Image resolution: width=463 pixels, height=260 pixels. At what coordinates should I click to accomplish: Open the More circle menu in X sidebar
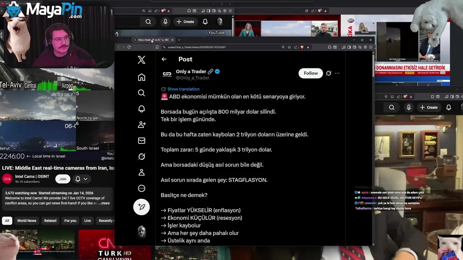click(x=141, y=188)
